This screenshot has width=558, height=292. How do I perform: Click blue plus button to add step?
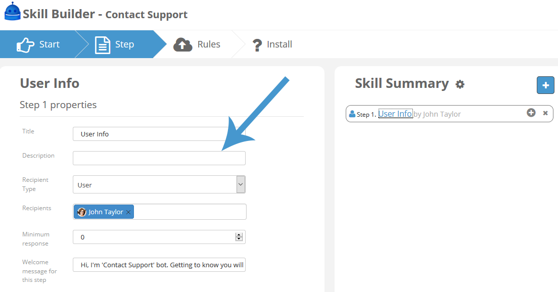545,85
